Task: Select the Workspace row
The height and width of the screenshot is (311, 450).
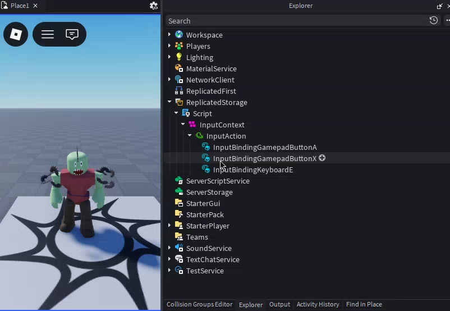Action: tap(306, 35)
